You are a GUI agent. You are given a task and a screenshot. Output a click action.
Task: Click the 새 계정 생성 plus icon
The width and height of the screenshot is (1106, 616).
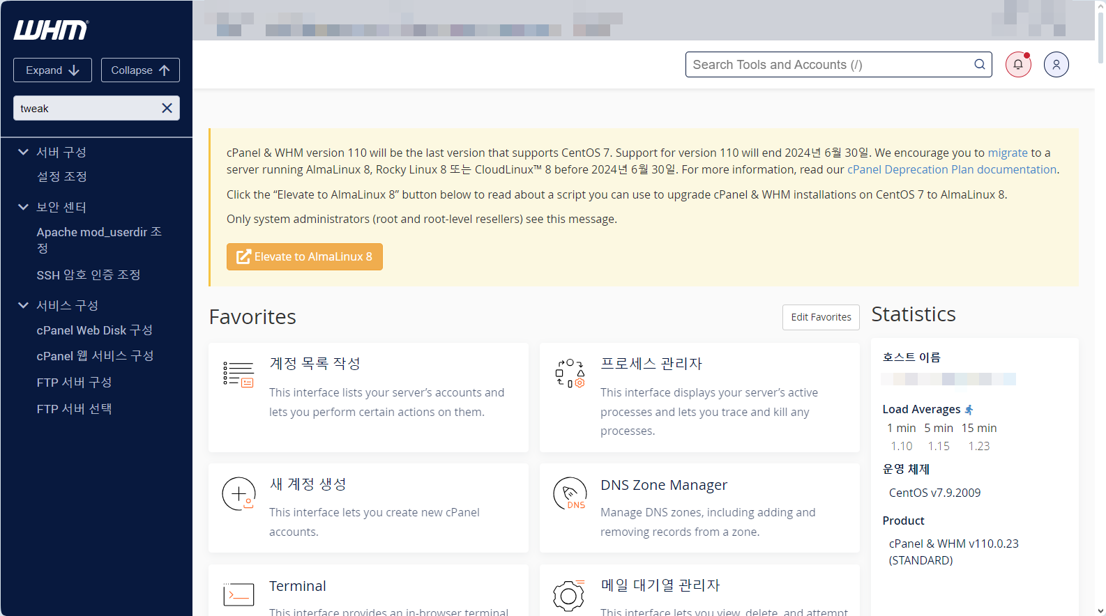[238, 494]
